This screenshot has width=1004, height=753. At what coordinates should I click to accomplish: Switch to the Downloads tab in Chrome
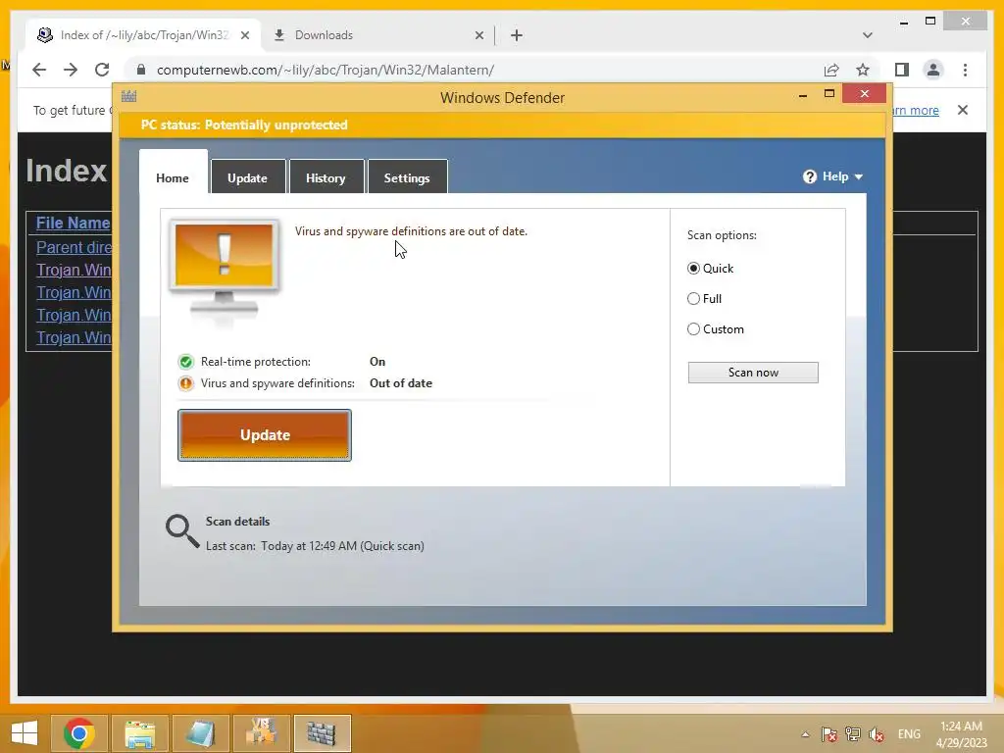(377, 35)
